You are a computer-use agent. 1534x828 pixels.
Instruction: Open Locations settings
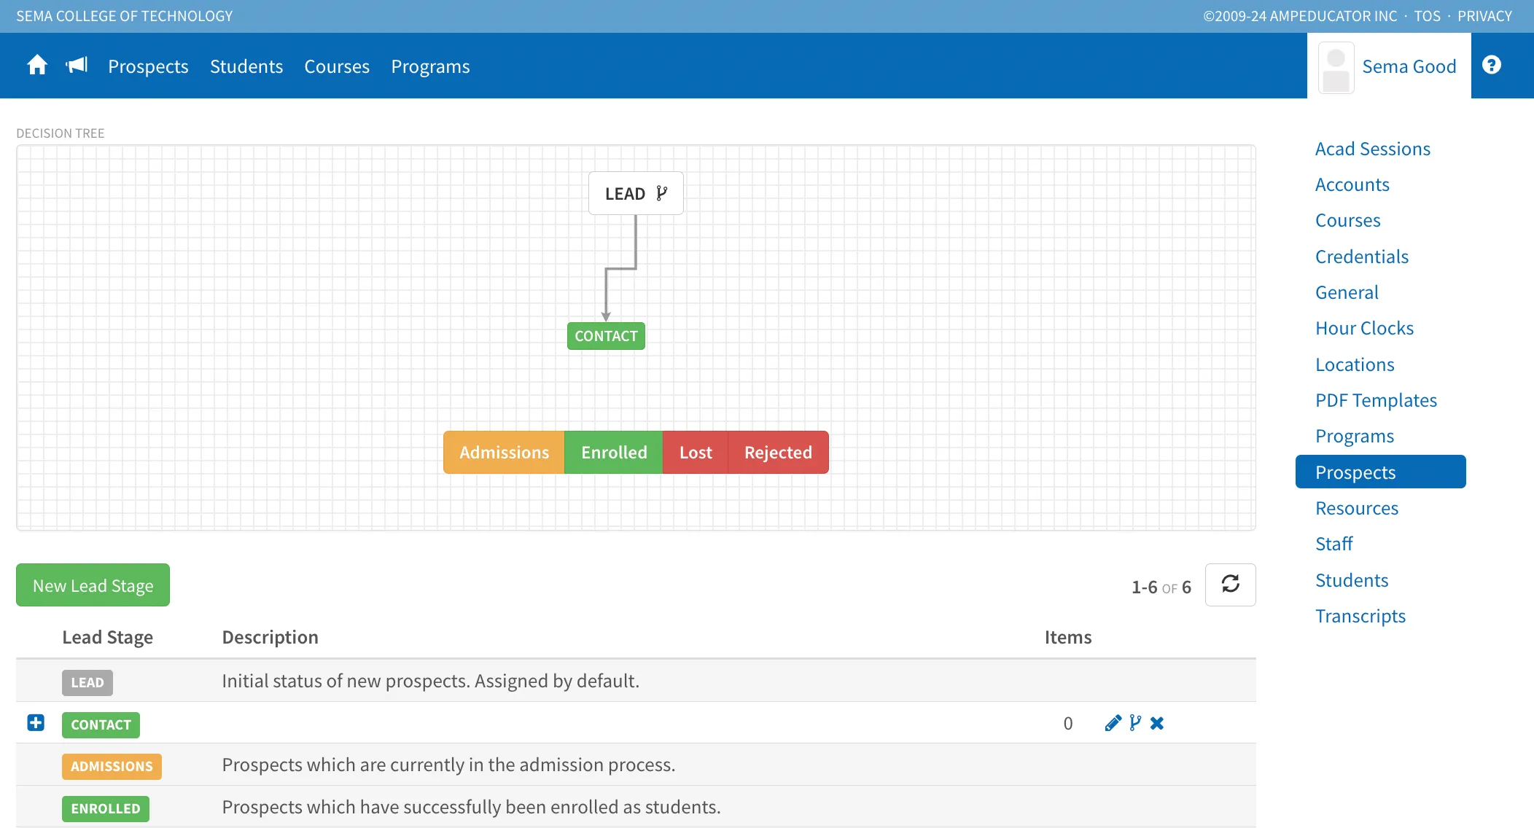coord(1355,364)
